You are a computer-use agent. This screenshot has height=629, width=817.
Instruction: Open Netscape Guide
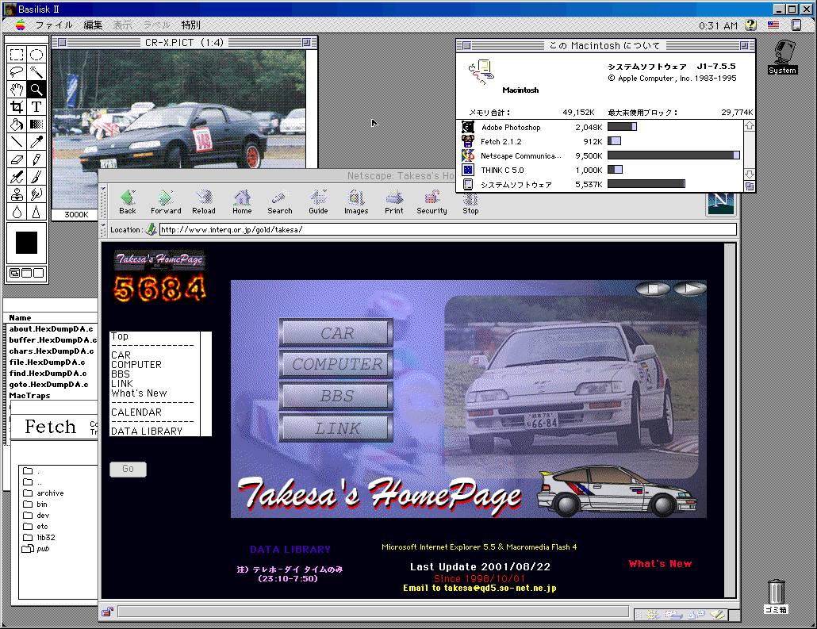click(x=318, y=202)
